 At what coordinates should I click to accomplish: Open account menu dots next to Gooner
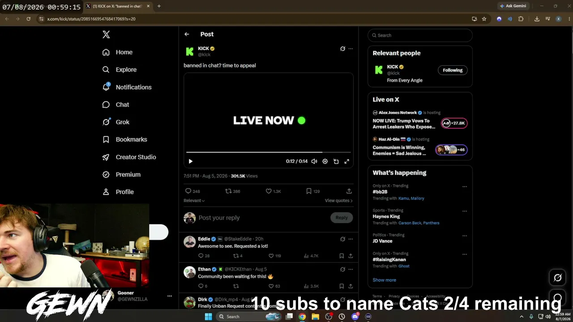(170, 296)
